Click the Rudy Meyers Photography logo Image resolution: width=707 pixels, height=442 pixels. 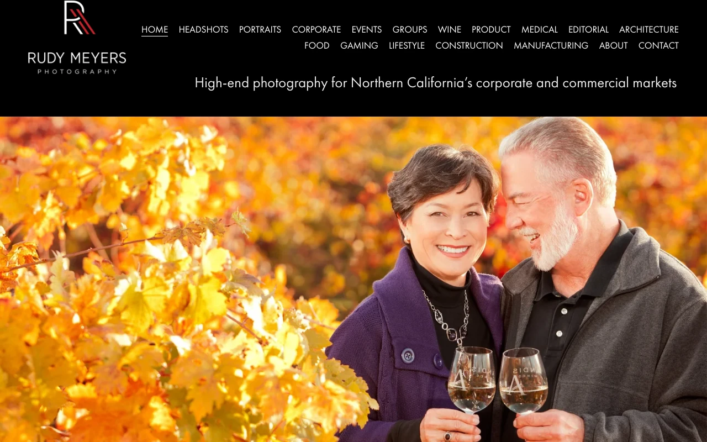[x=77, y=38]
